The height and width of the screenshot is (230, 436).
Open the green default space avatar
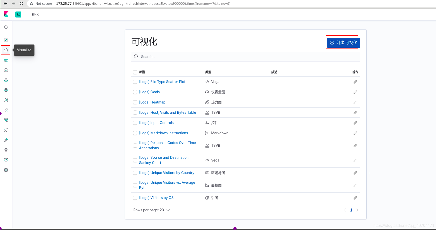coord(18,14)
